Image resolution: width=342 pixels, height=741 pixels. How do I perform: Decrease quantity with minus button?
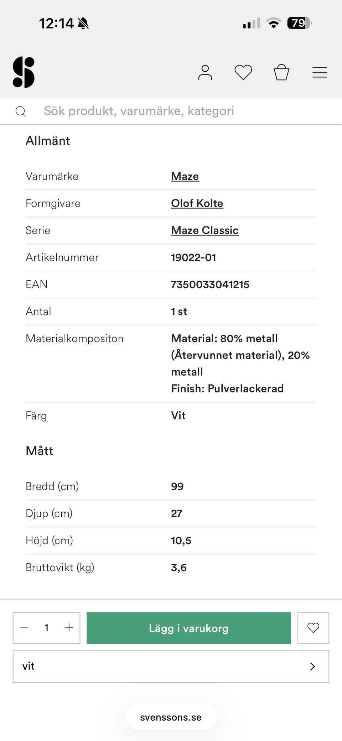point(24,628)
